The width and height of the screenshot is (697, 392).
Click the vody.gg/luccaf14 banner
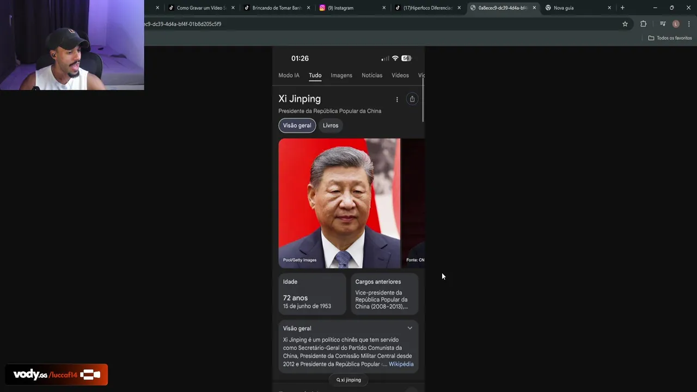click(57, 375)
